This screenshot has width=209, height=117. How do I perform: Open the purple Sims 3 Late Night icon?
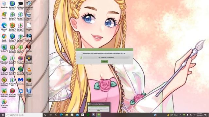[21, 60]
